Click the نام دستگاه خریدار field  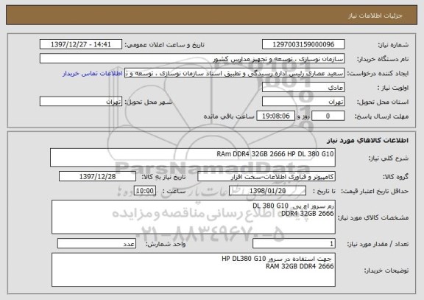(192, 58)
